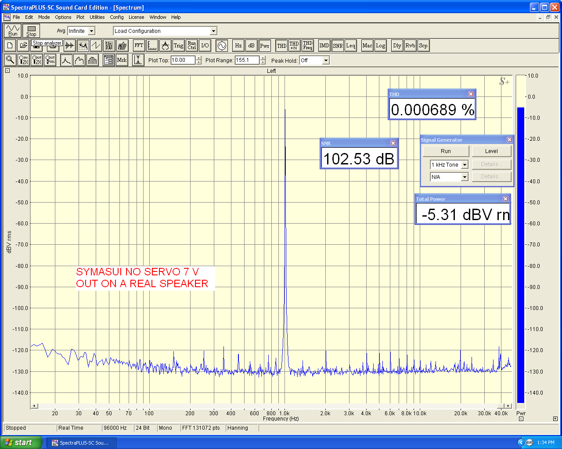Click the Zoom Out 2X icon
Viewport: 562px width, 449px height.
(37, 60)
